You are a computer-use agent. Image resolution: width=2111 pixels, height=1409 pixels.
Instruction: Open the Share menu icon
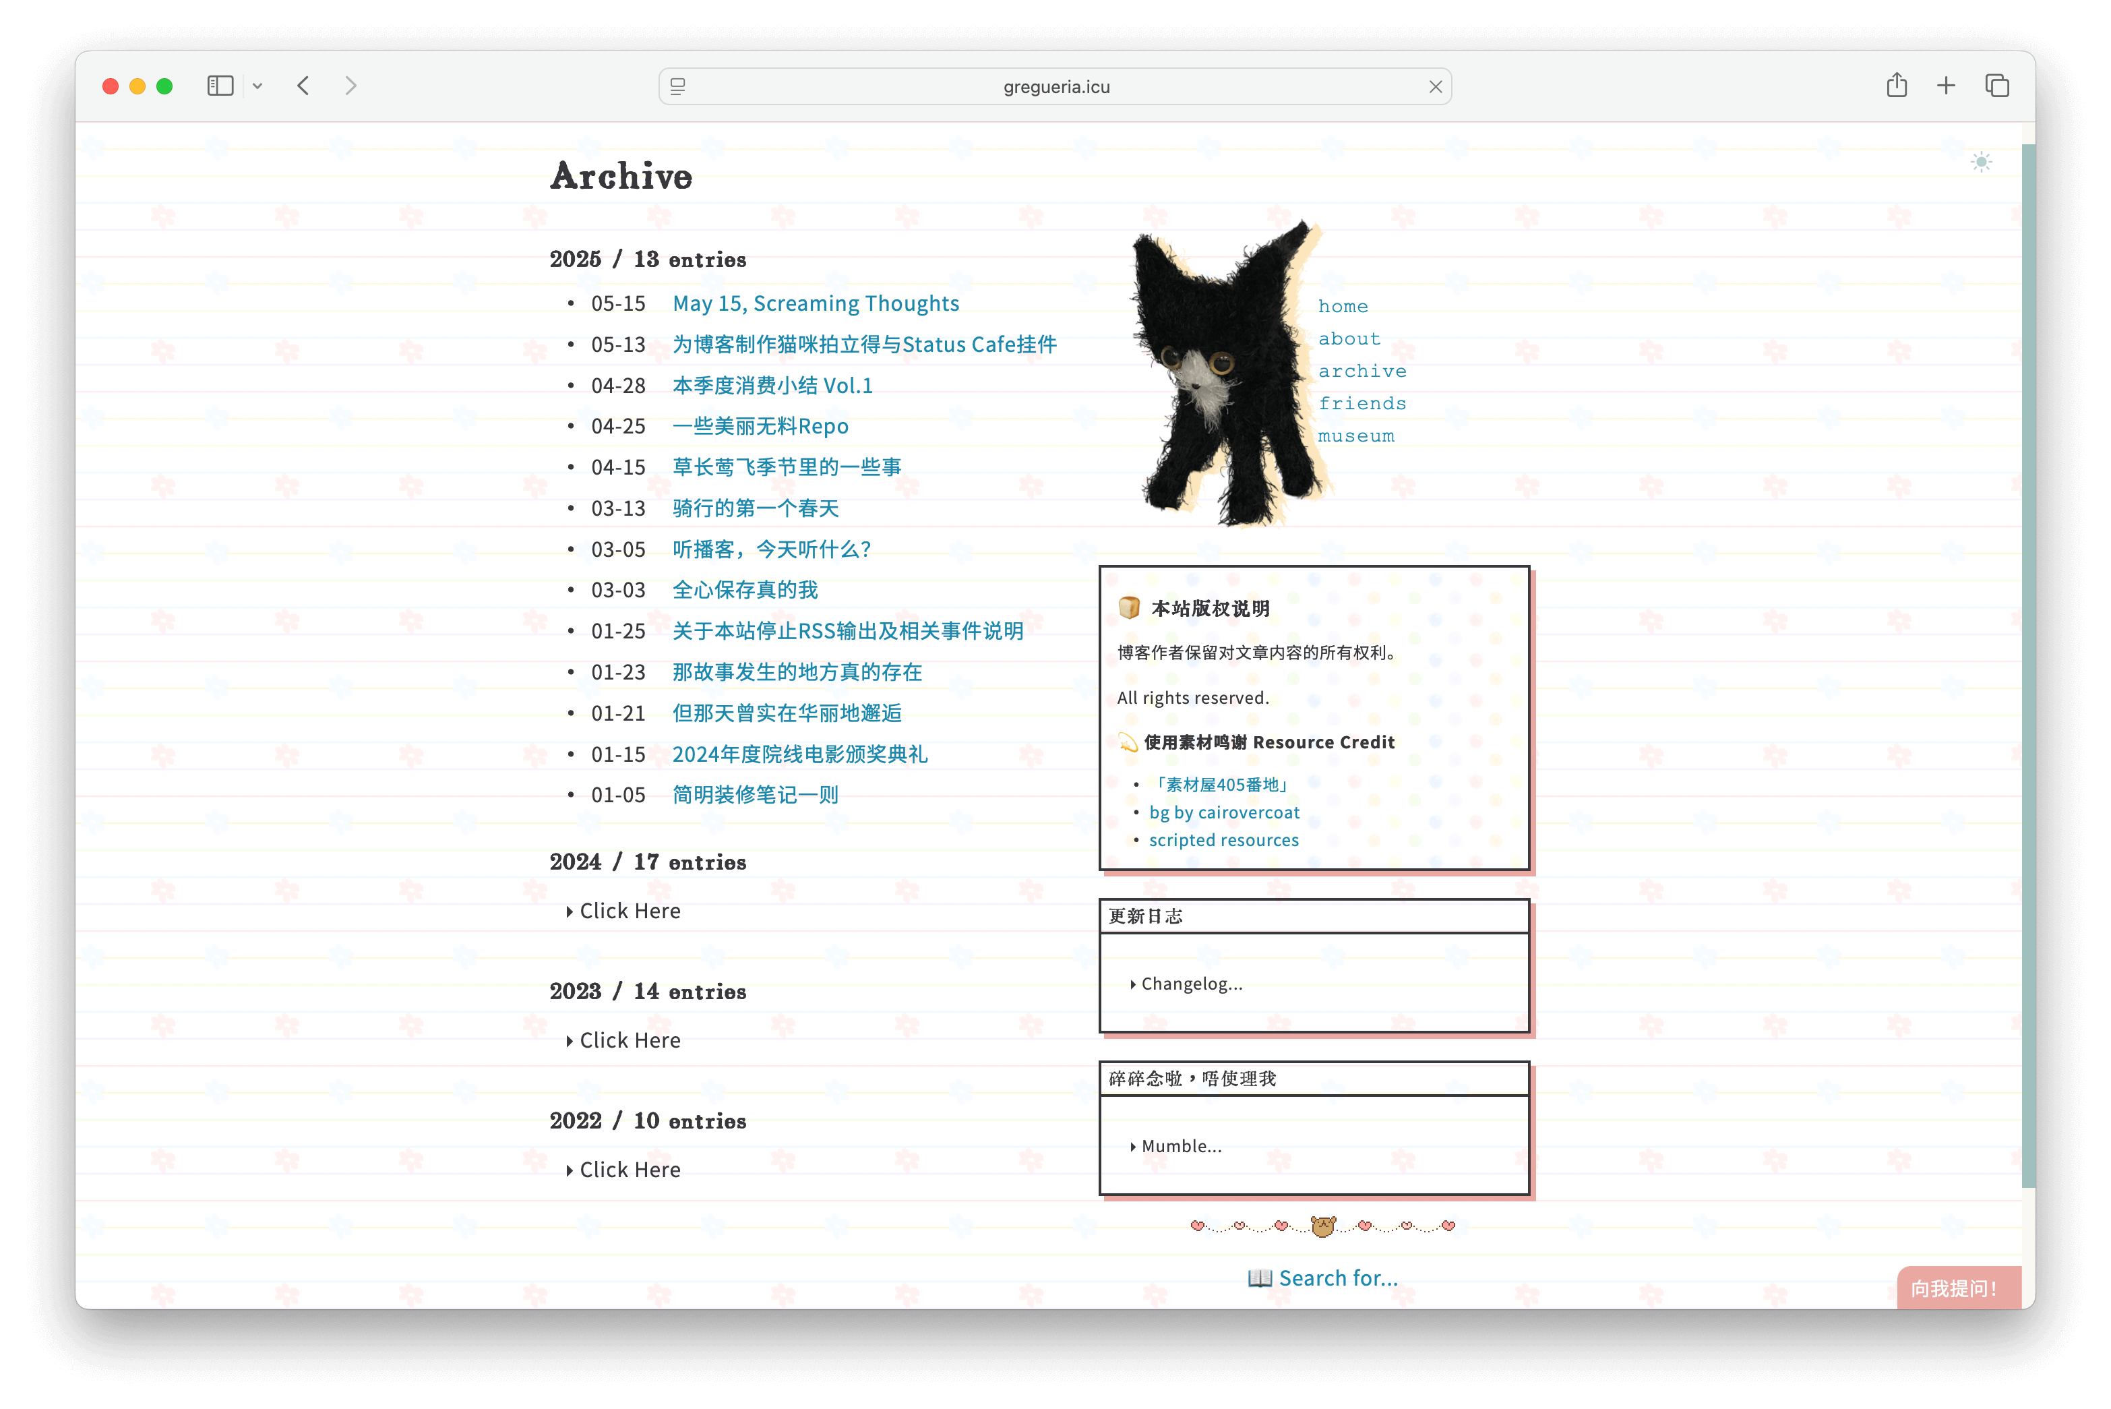pyautogui.click(x=1896, y=86)
